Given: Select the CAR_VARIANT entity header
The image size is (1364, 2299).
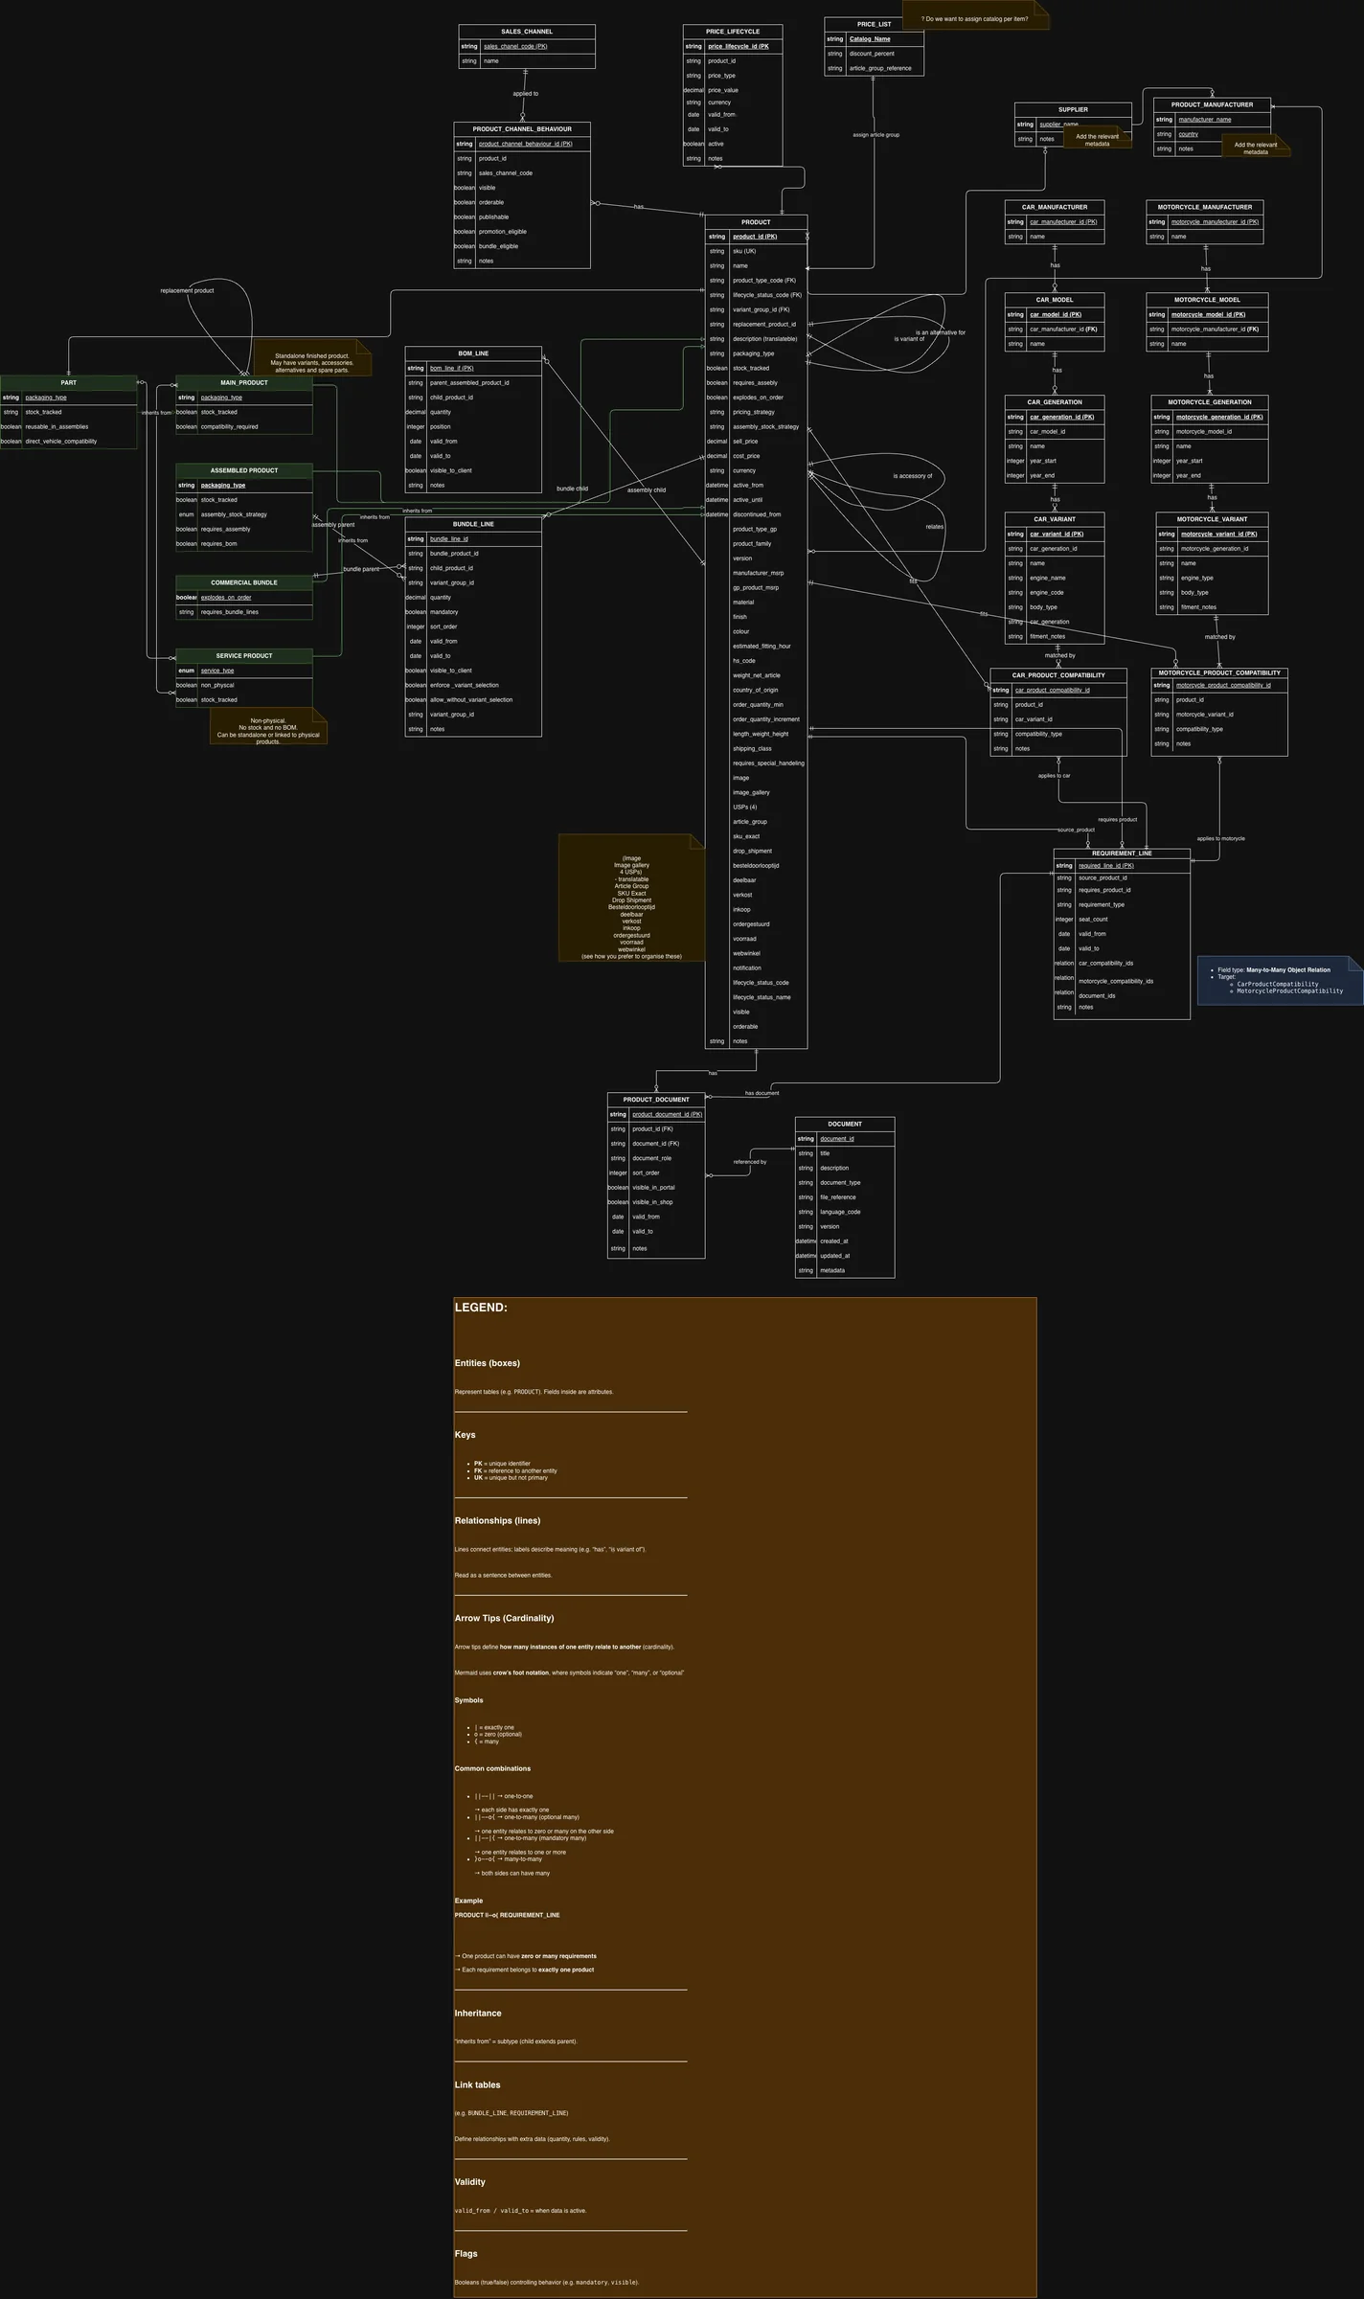Looking at the screenshot, I should (x=1055, y=519).
